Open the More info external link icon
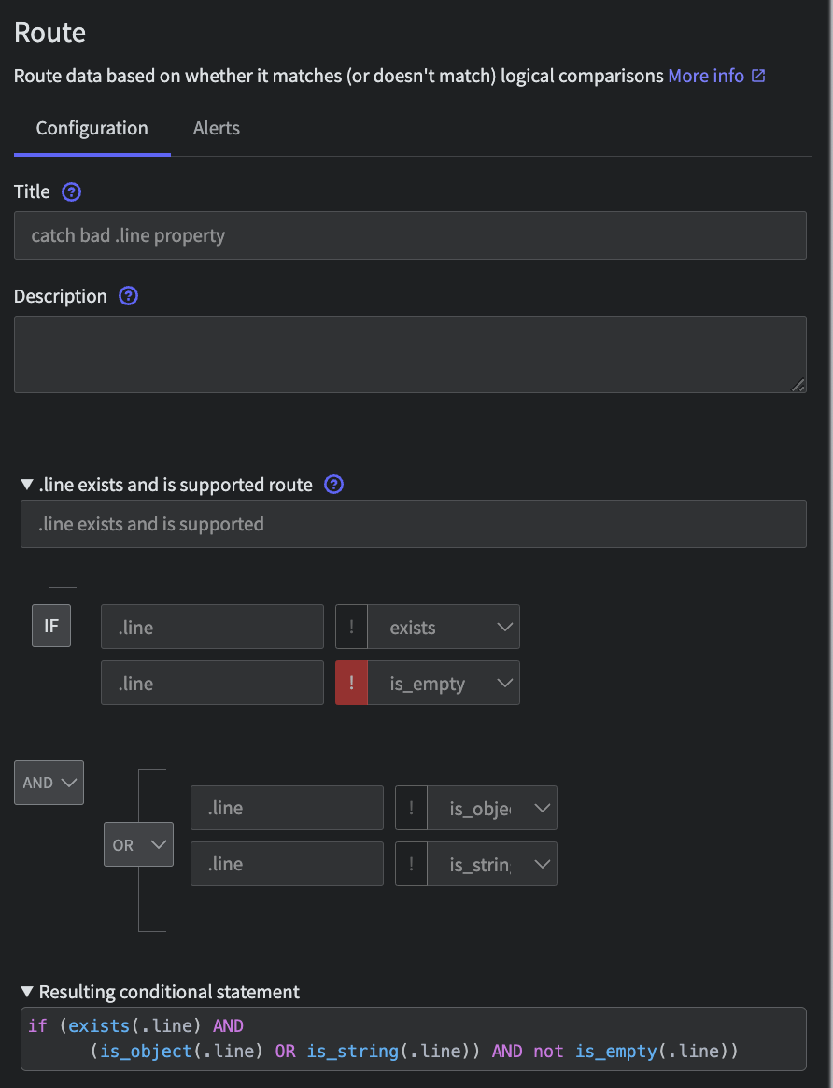Viewport: 833px width, 1088px height. pyautogui.click(x=758, y=76)
